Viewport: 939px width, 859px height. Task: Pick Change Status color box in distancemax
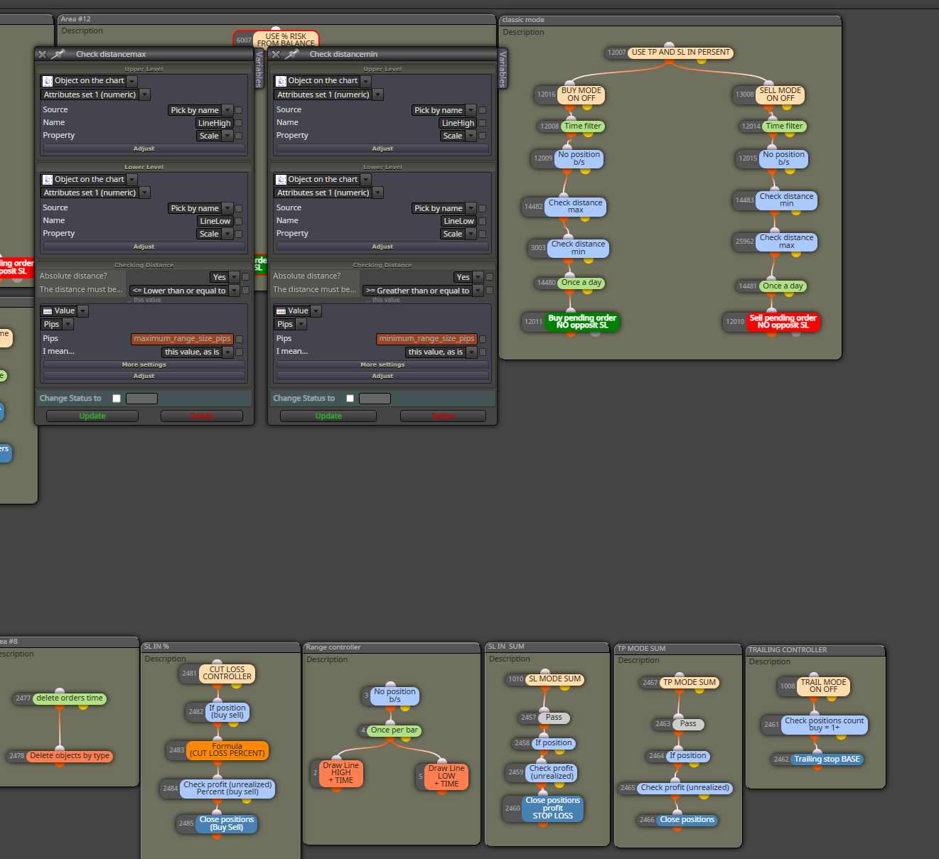(141, 399)
